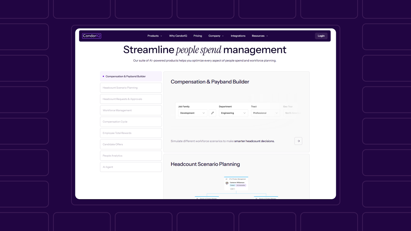
Task: Open Pricing from the navigation bar
Action: pyautogui.click(x=198, y=36)
